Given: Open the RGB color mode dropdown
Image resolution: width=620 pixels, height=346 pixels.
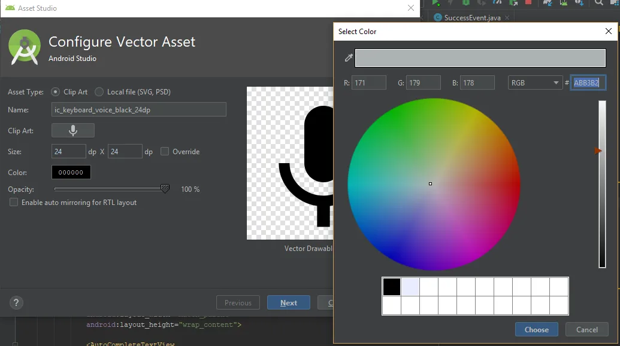Looking at the screenshot, I should tap(535, 83).
